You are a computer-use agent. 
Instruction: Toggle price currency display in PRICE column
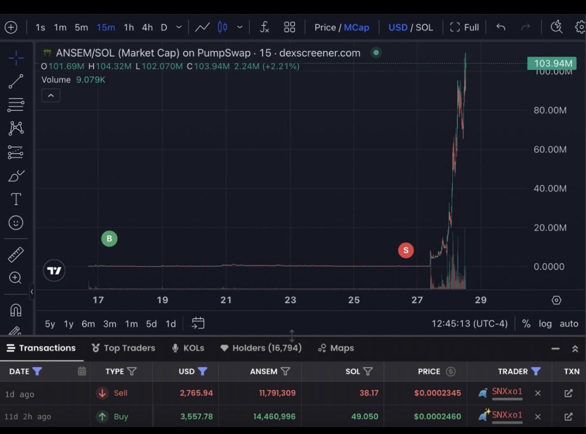(x=451, y=371)
